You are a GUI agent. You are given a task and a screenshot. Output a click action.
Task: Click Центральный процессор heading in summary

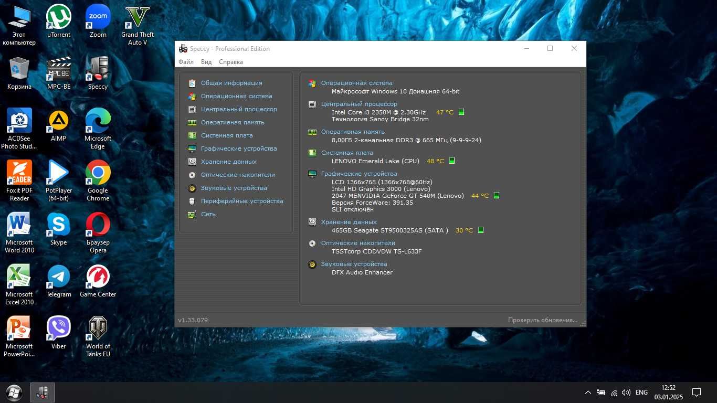click(x=359, y=104)
